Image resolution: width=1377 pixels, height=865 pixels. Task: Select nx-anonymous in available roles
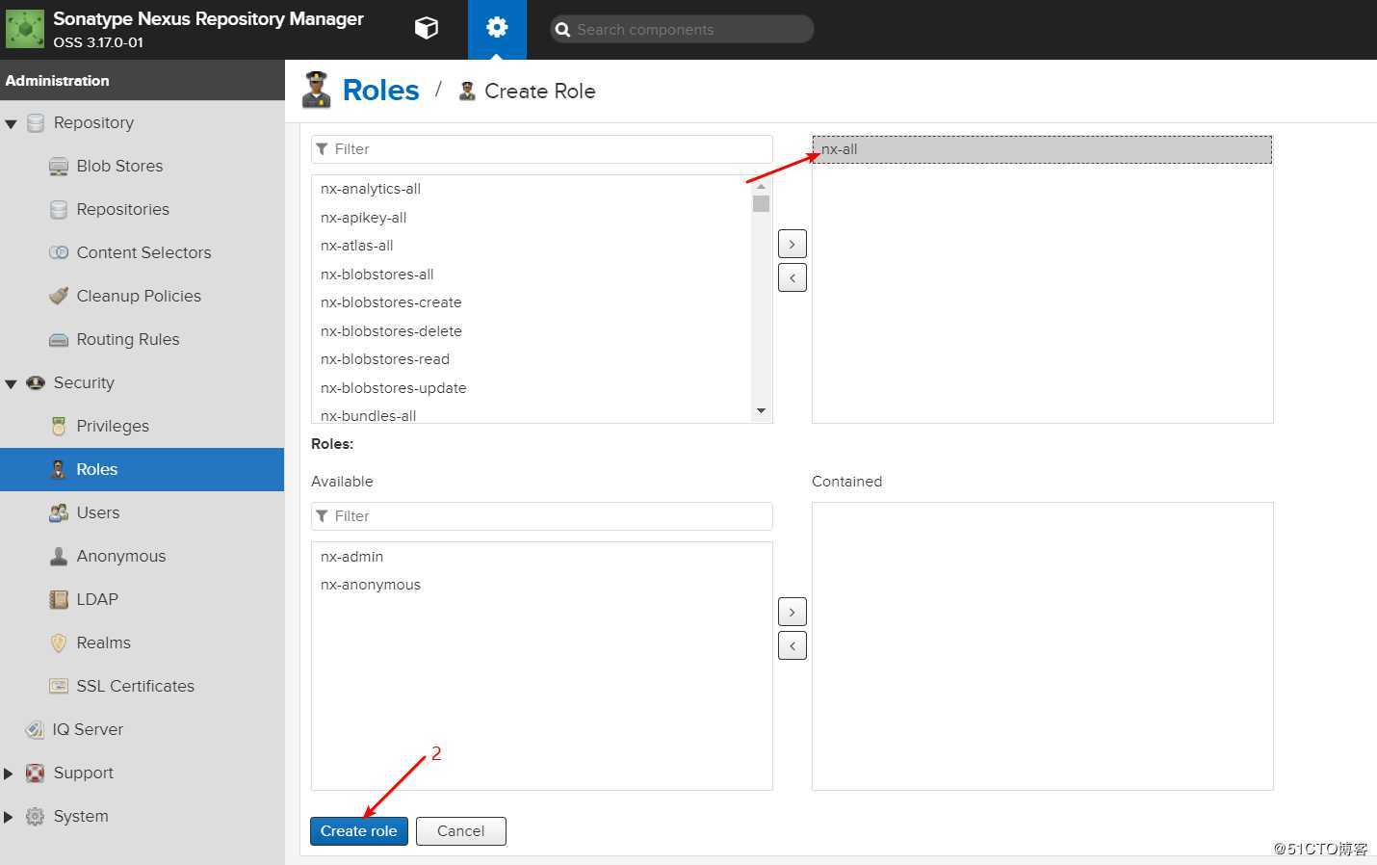pos(370,585)
